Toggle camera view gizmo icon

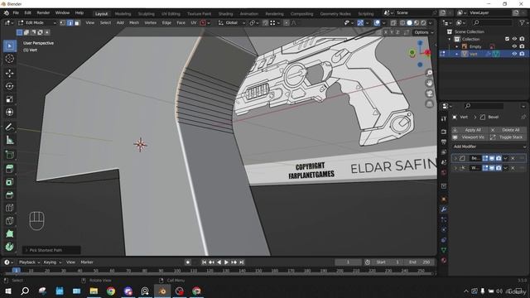coord(429,94)
